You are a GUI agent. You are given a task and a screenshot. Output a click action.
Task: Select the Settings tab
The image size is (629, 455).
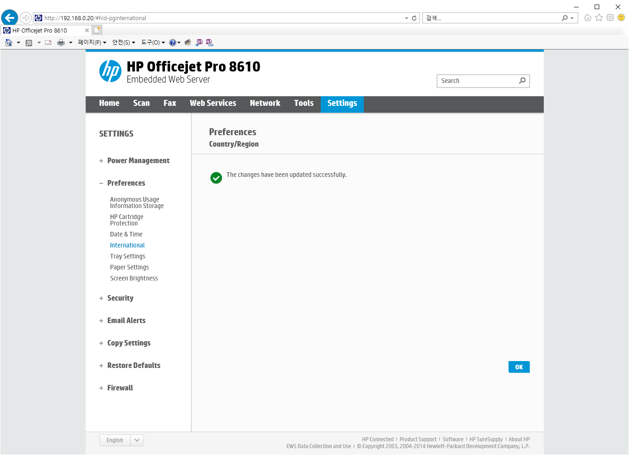click(342, 104)
